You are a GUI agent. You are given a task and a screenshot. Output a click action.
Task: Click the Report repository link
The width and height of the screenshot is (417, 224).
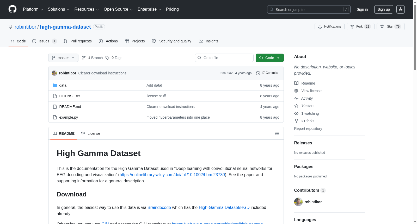click(x=308, y=129)
